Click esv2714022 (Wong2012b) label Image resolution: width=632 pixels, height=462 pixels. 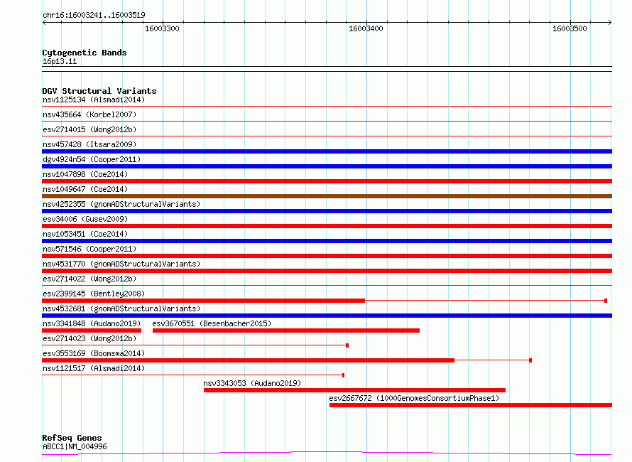89,279
